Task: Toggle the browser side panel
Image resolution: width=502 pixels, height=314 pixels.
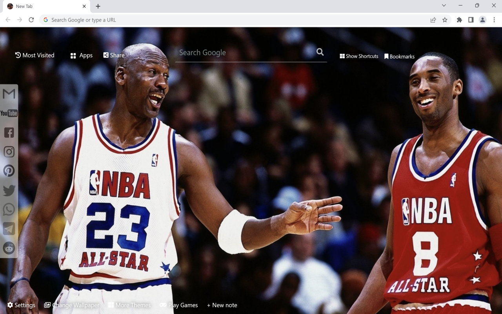Action: coord(471,20)
